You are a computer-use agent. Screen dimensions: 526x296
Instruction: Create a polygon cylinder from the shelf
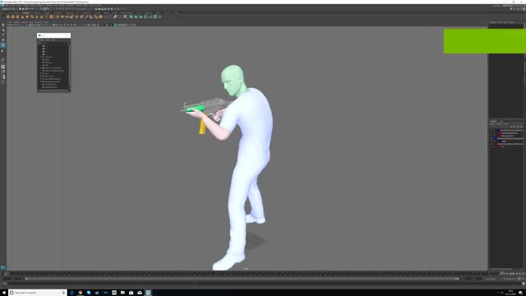18,16
